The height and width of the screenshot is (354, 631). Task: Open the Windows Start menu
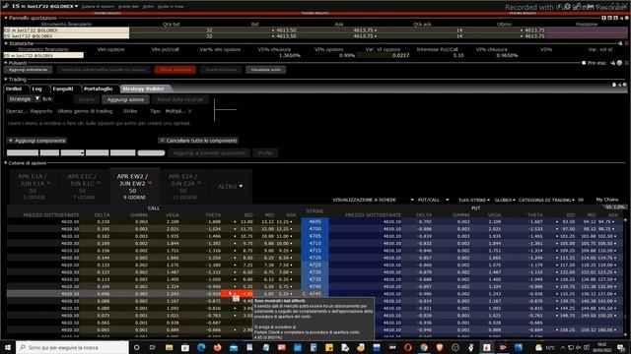[x=8, y=347]
